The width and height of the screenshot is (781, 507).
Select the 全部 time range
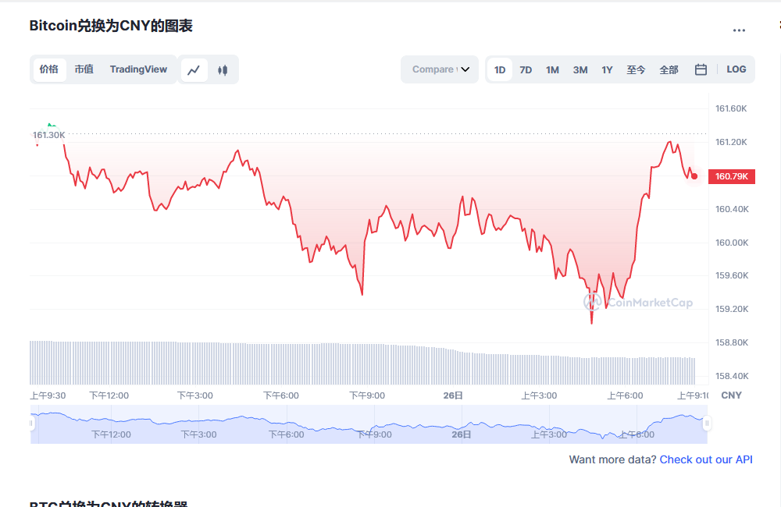[x=669, y=69]
